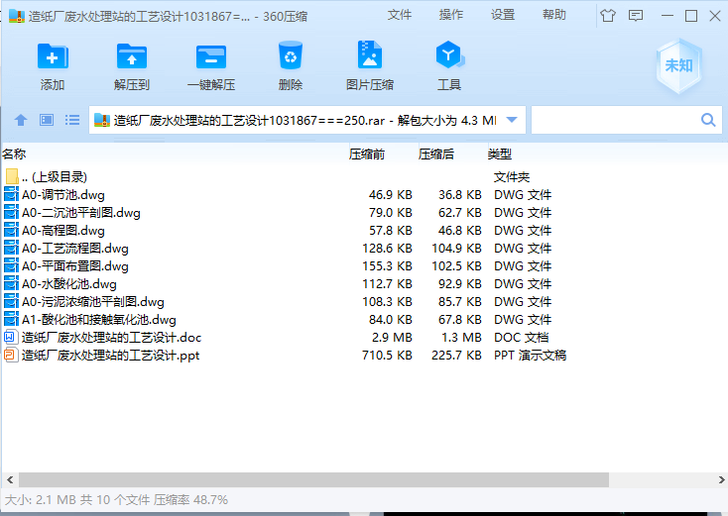Open the 工具 (Tools) icon
The height and width of the screenshot is (516, 728).
click(x=449, y=55)
